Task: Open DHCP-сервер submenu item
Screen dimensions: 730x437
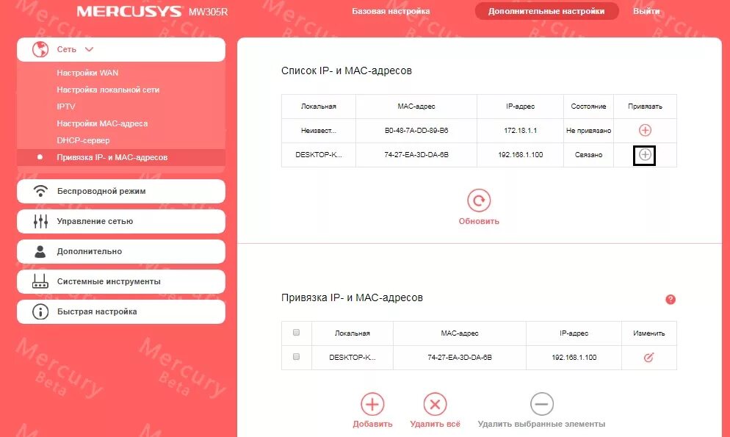Action: [x=83, y=140]
